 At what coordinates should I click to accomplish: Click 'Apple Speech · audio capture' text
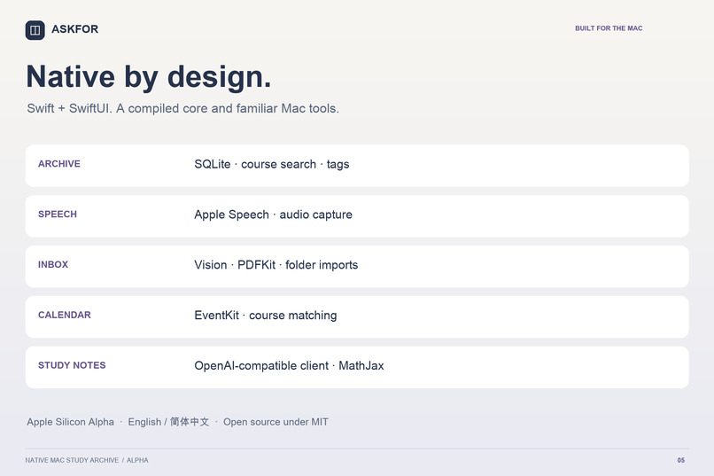[x=273, y=215]
